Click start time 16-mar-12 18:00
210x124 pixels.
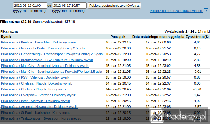point(118,60)
